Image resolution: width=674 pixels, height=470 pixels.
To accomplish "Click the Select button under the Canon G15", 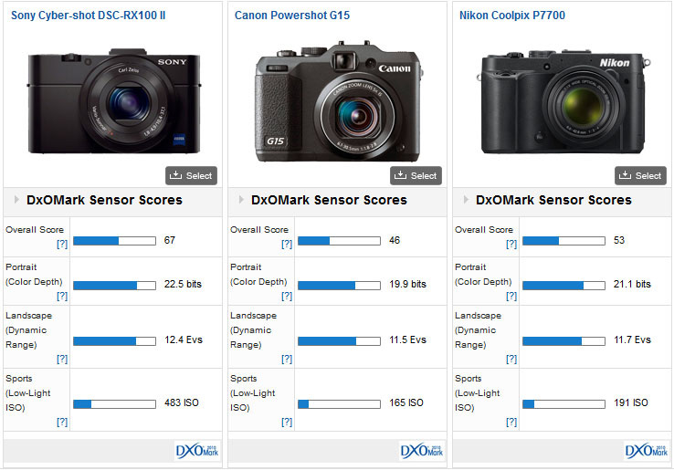I will 416,176.
